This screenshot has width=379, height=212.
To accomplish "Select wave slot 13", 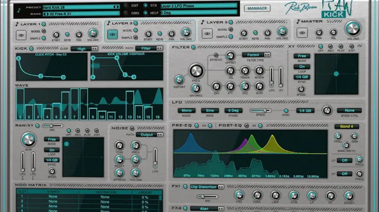I will tap(130, 105).
